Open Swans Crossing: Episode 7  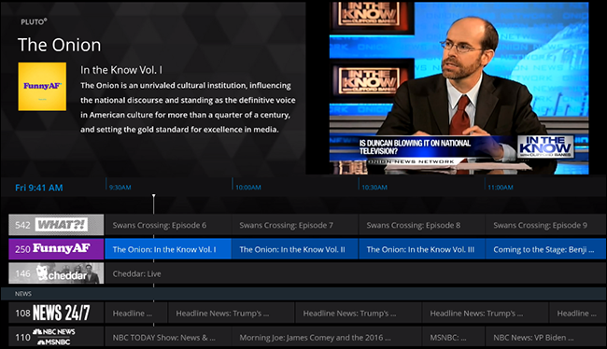pyautogui.click(x=294, y=225)
